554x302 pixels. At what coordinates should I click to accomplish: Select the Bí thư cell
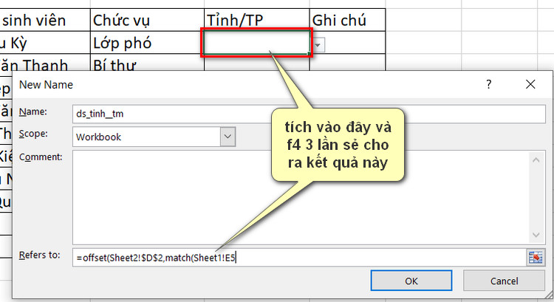pos(147,63)
